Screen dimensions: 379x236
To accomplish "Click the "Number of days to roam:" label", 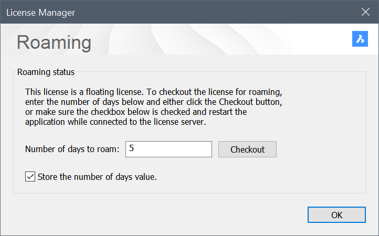I will 72,149.
